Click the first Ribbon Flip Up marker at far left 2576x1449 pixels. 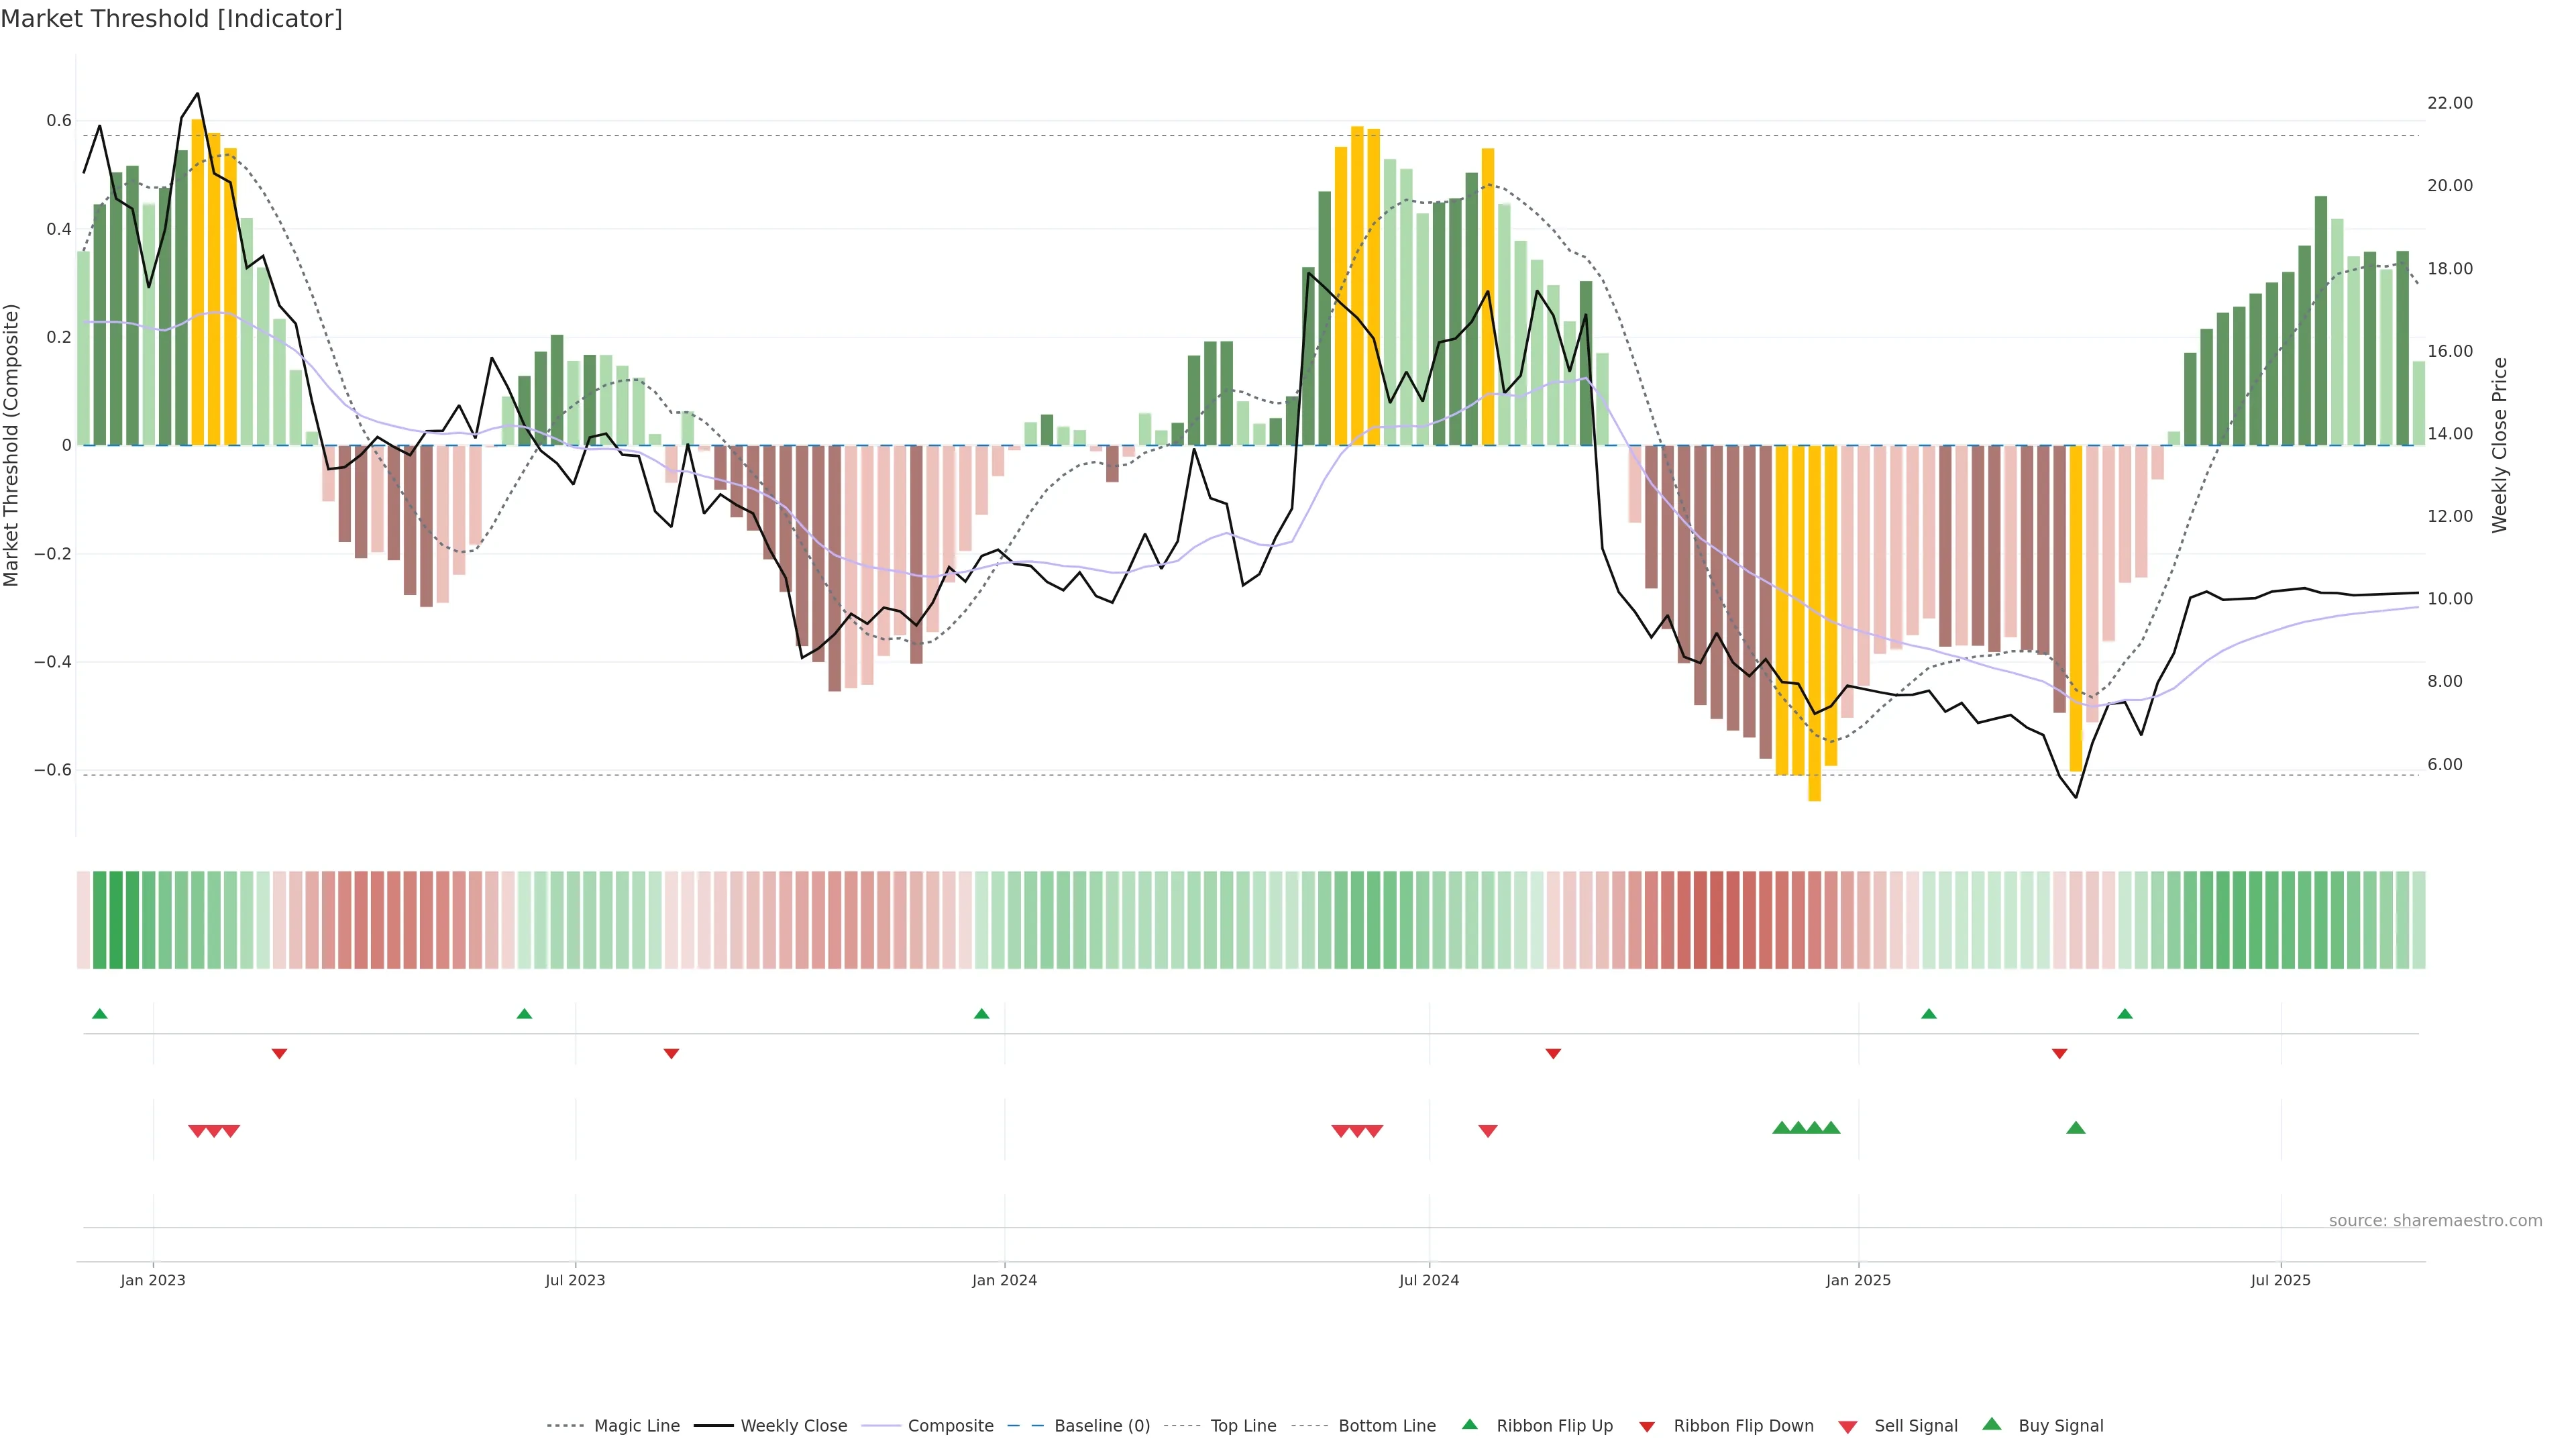coord(99,1014)
